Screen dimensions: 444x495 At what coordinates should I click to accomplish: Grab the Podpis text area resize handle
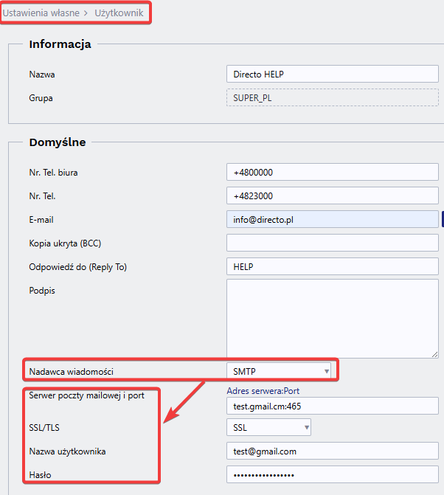tap(435, 355)
